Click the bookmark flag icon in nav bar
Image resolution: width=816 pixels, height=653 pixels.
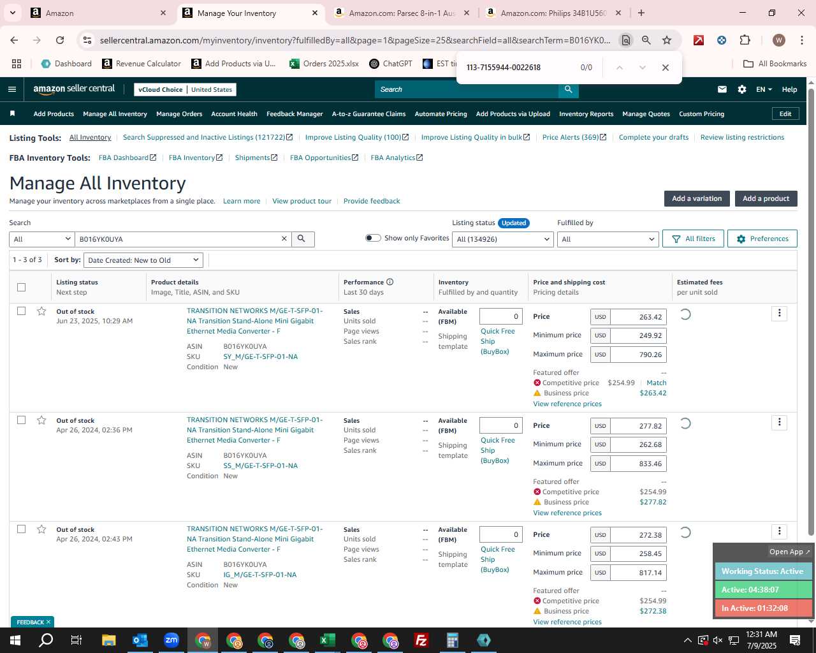(x=12, y=114)
